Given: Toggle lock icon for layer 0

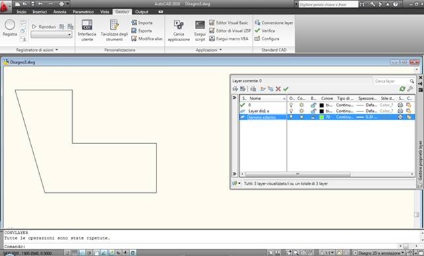Looking at the screenshot, I should 313,105.
